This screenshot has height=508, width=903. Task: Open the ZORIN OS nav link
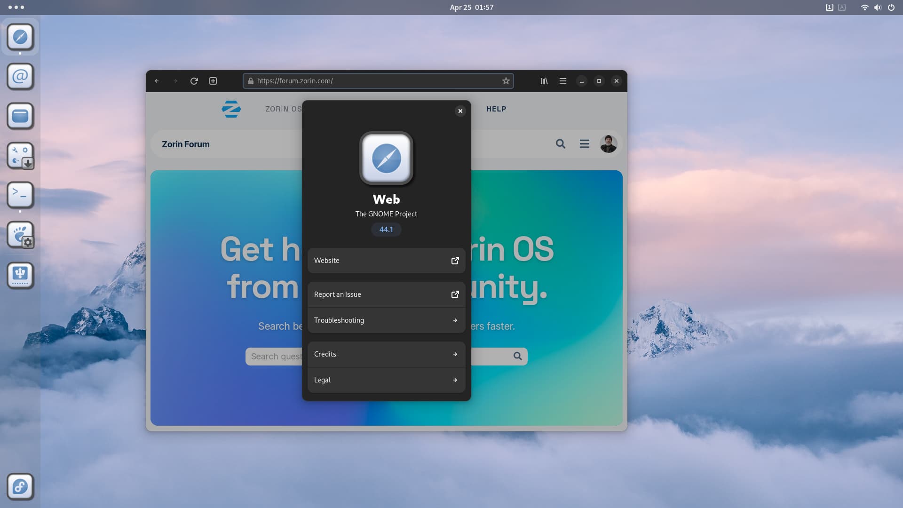[284, 109]
